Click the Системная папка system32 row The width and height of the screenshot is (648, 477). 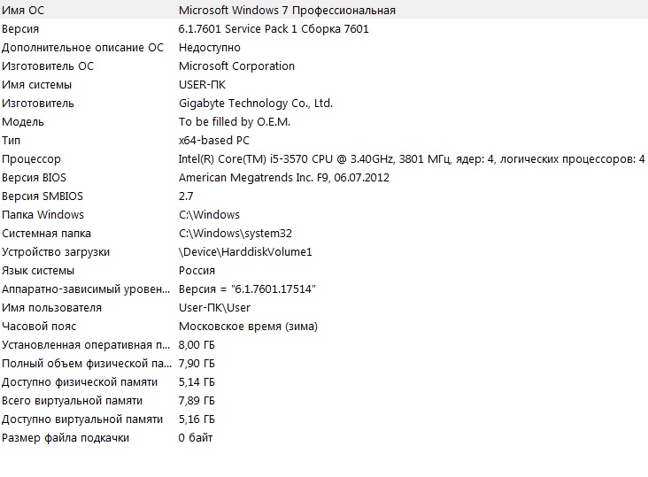[x=324, y=233]
